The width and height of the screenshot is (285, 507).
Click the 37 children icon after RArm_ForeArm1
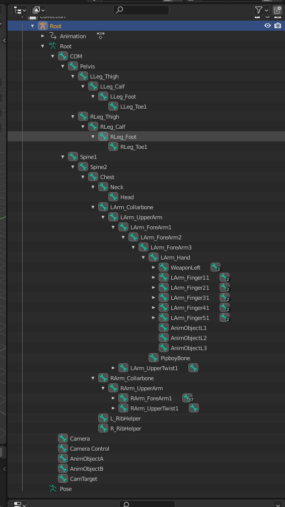(x=187, y=398)
